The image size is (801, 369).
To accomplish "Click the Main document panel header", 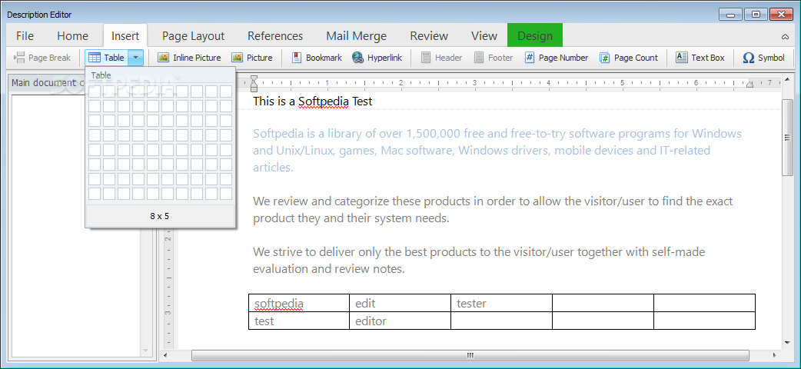I will [48, 83].
